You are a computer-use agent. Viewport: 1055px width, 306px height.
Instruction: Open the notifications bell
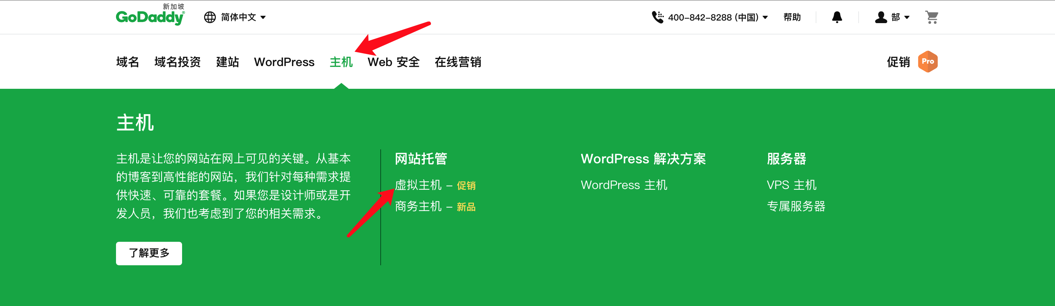(x=837, y=17)
